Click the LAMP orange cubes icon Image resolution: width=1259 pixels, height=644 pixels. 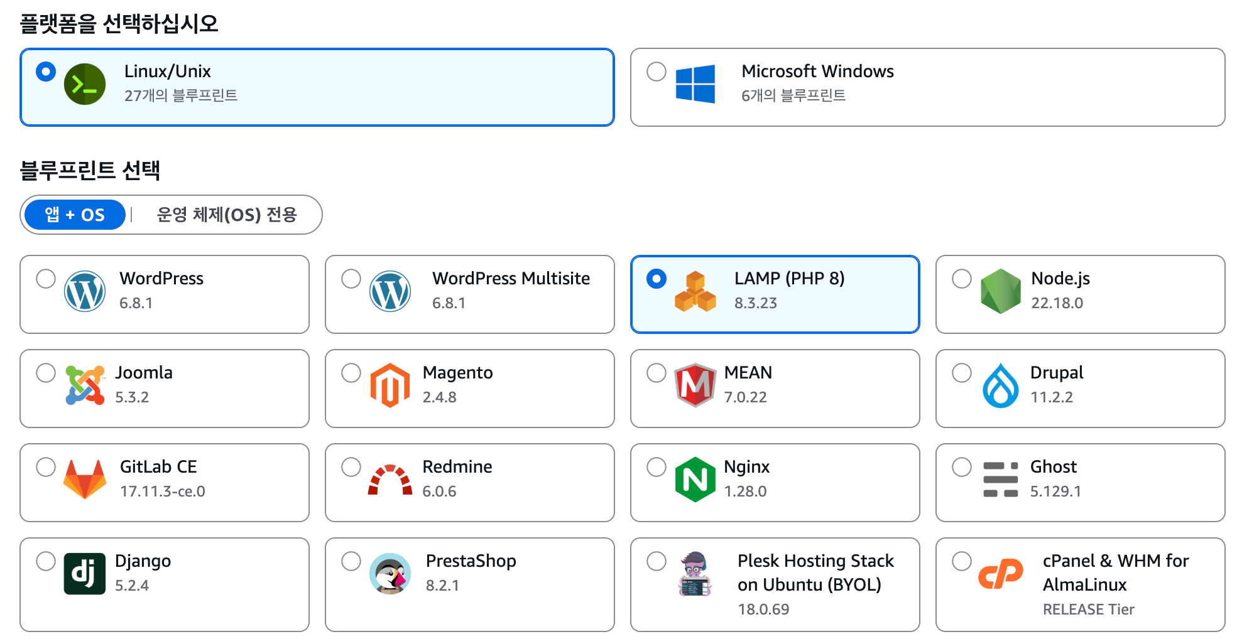click(695, 291)
